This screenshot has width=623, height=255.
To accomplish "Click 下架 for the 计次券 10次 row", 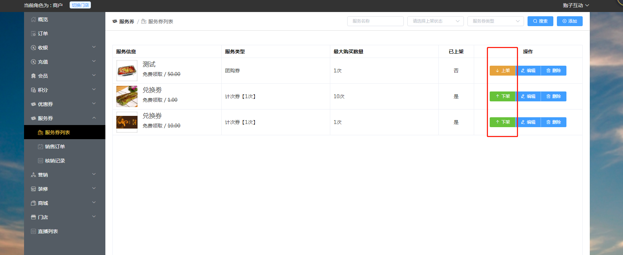I will [x=502, y=96].
